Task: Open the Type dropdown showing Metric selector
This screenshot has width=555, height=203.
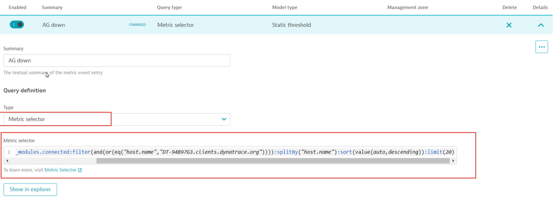Action: (117, 119)
